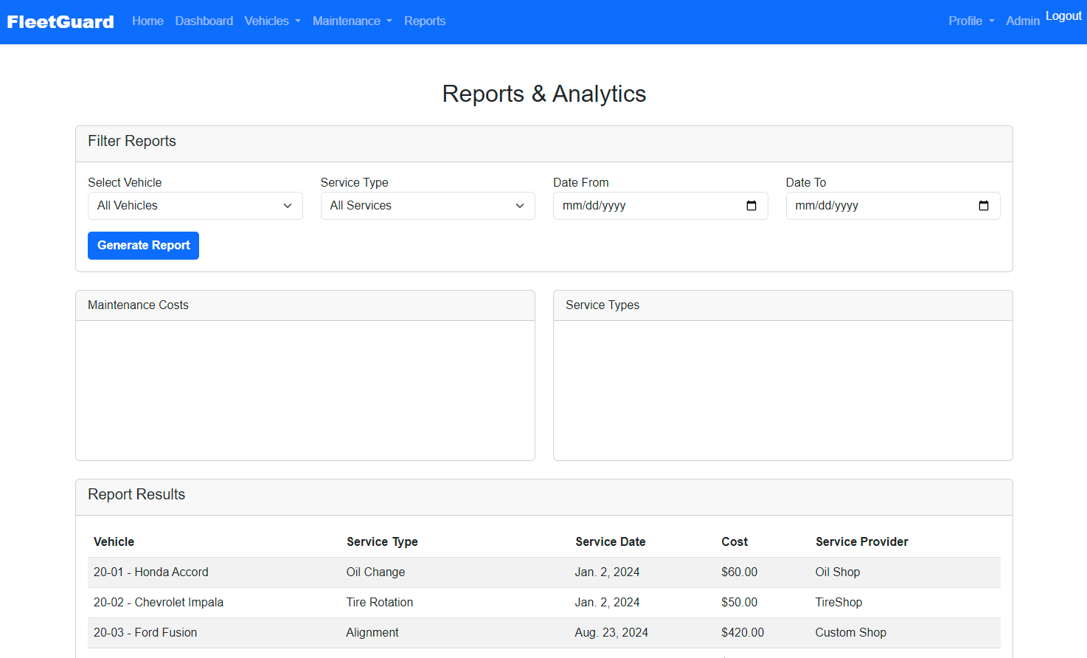Open the Vehicles navigation dropdown
This screenshot has width=1087, height=658.
[x=272, y=21]
